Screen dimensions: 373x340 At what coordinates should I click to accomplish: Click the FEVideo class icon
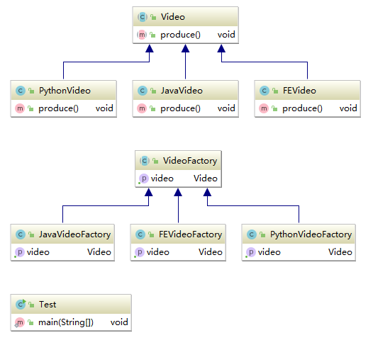pyautogui.click(x=265, y=91)
